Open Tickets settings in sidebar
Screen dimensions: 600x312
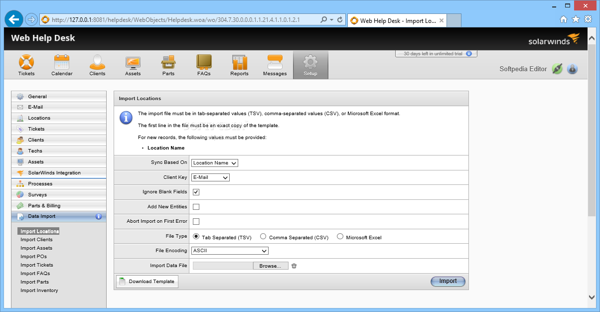(59, 129)
